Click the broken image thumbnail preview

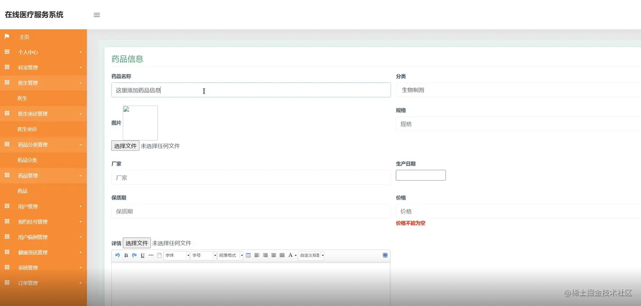tap(140, 123)
